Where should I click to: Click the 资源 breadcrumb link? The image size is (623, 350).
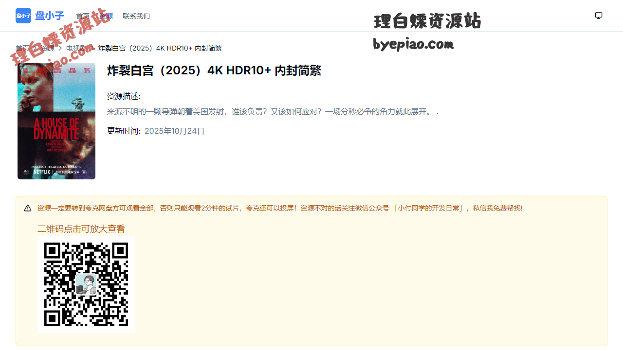click(48, 48)
